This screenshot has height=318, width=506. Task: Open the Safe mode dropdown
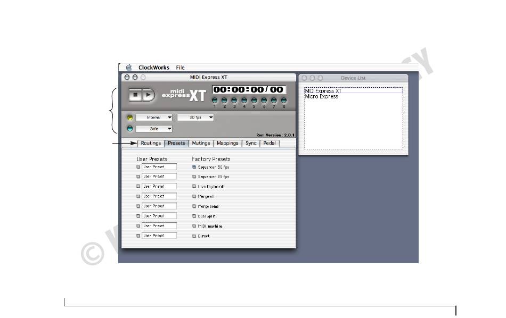coord(154,129)
